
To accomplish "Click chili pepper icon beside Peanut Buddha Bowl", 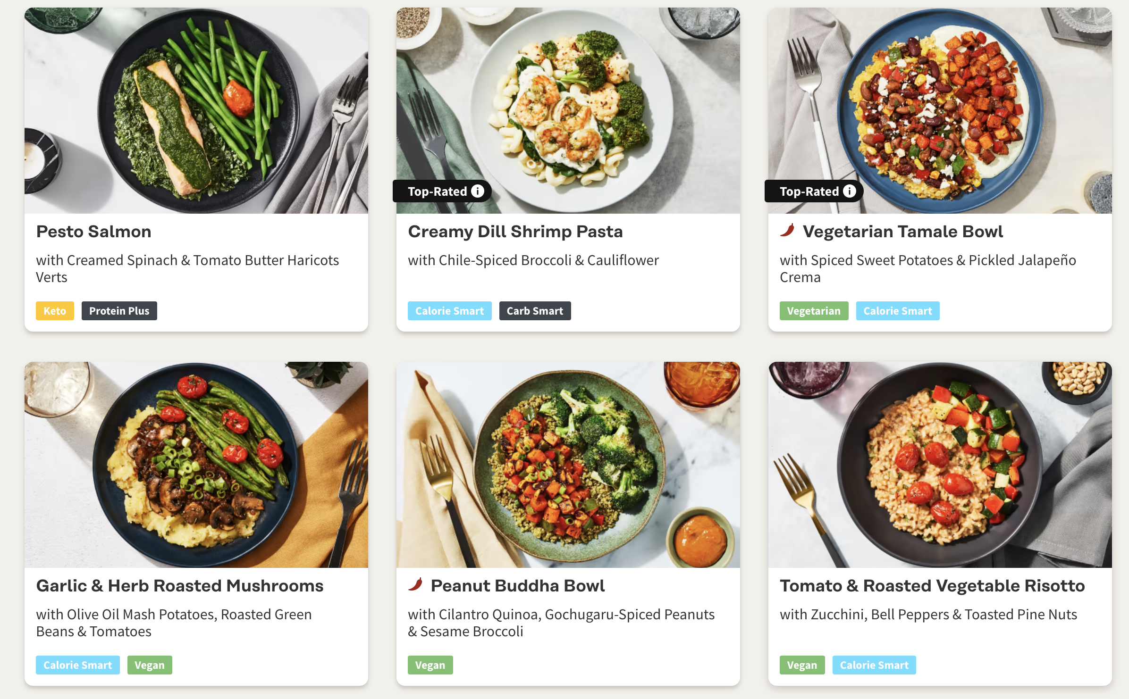I will pyautogui.click(x=415, y=585).
